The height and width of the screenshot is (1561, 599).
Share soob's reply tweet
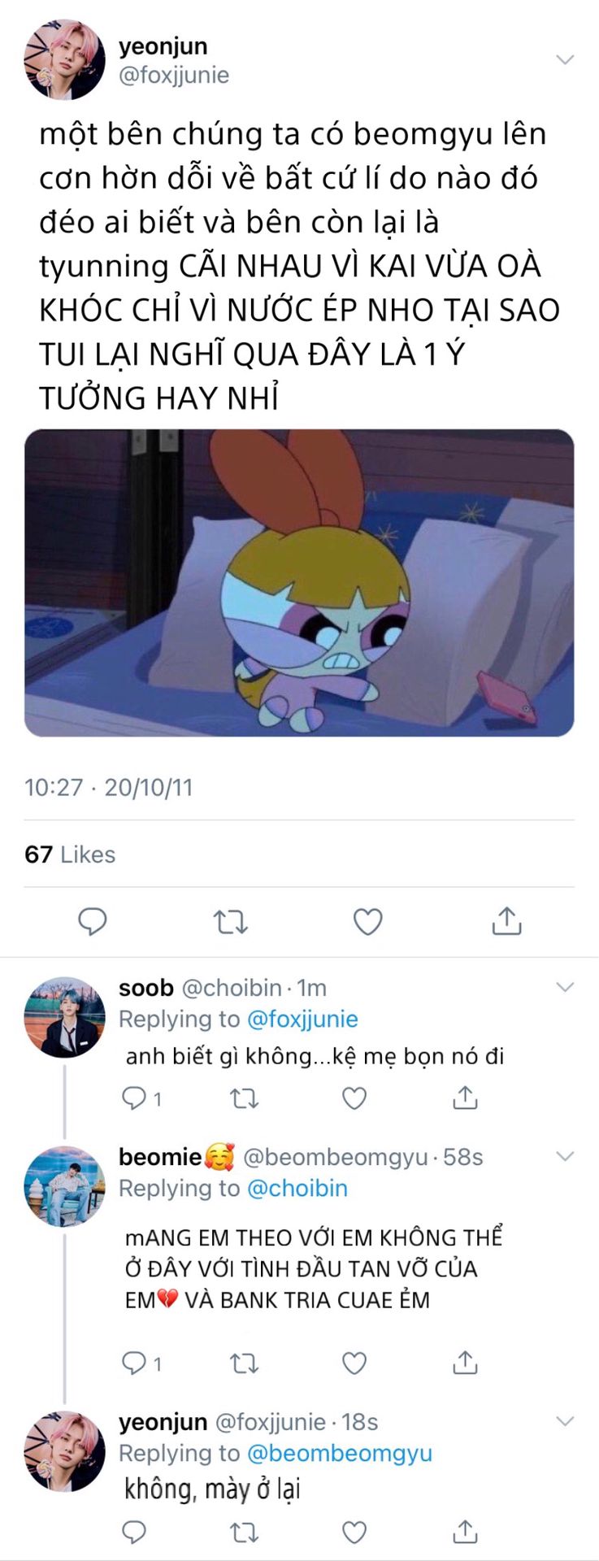(465, 1098)
